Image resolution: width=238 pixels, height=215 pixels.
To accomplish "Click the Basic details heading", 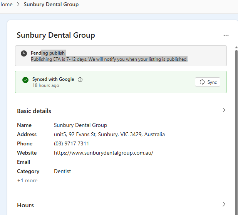I will click(x=34, y=111).
